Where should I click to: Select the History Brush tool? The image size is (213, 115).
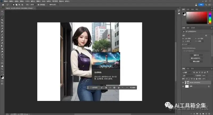click(2, 40)
